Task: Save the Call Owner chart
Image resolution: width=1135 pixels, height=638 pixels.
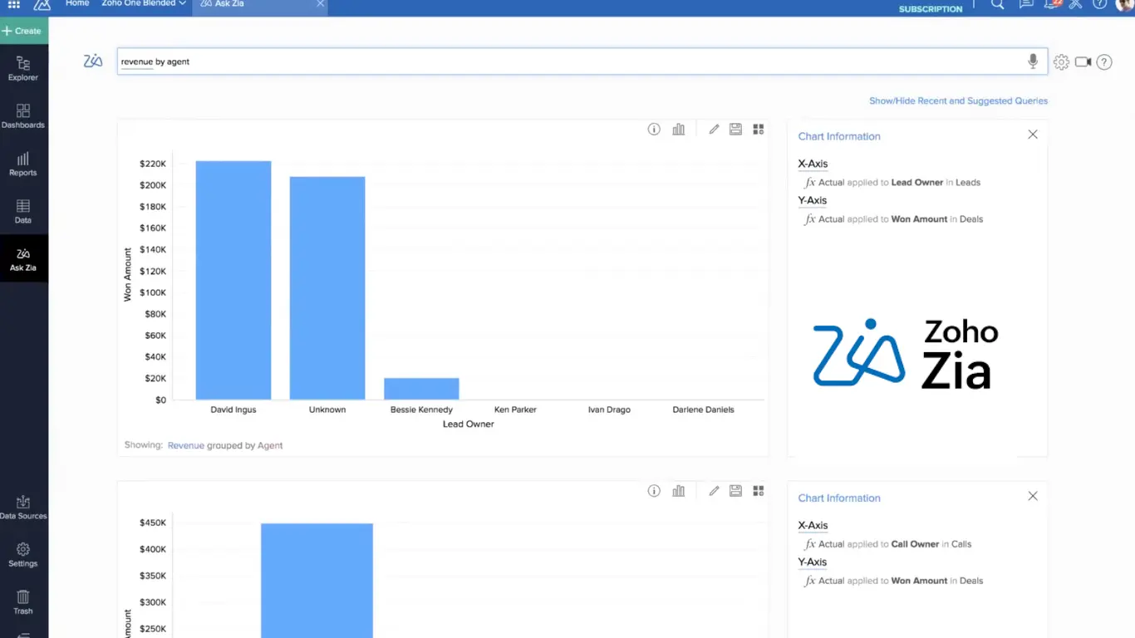Action: pyautogui.click(x=735, y=491)
